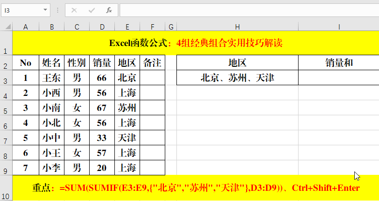The width and height of the screenshot is (379, 201).
Task: Click the name cell '小中'
Action: (52, 138)
